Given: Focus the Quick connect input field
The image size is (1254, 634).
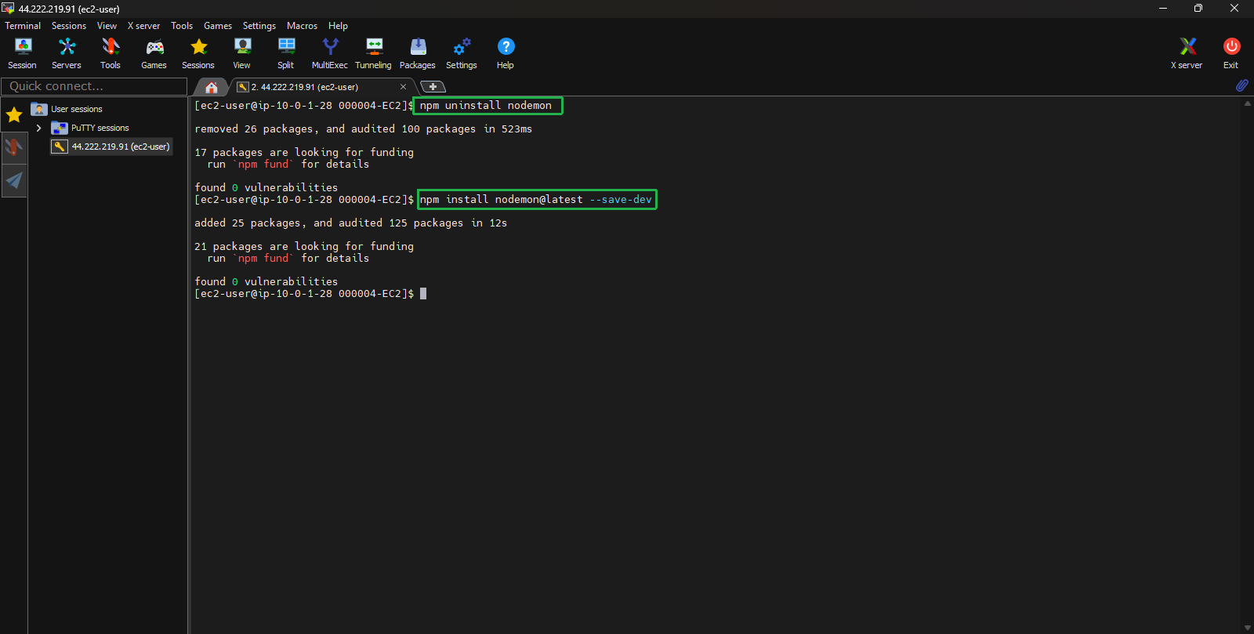Looking at the screenshot, I should tap(94, 86).
